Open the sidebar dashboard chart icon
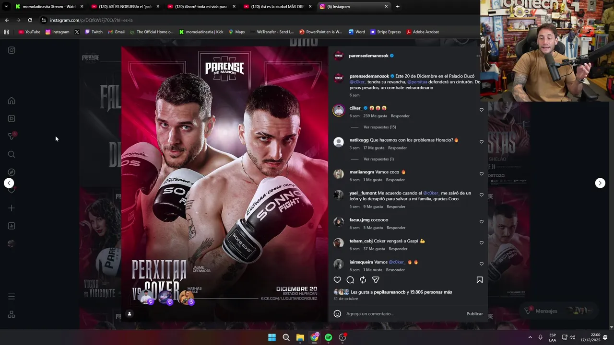 [x=12, y=226]
